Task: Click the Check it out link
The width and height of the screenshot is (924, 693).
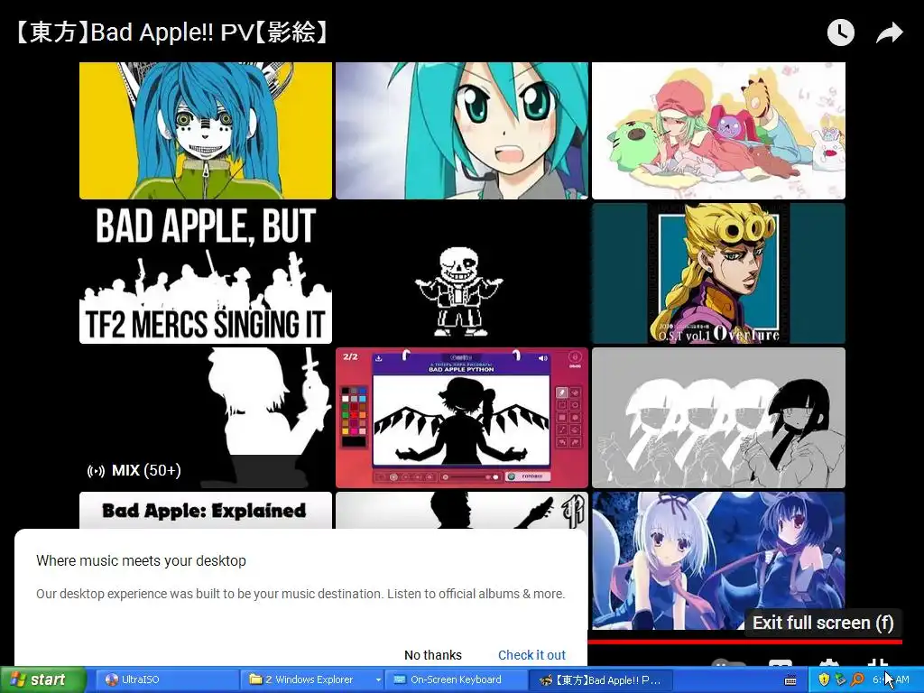Action: (531, 655)
